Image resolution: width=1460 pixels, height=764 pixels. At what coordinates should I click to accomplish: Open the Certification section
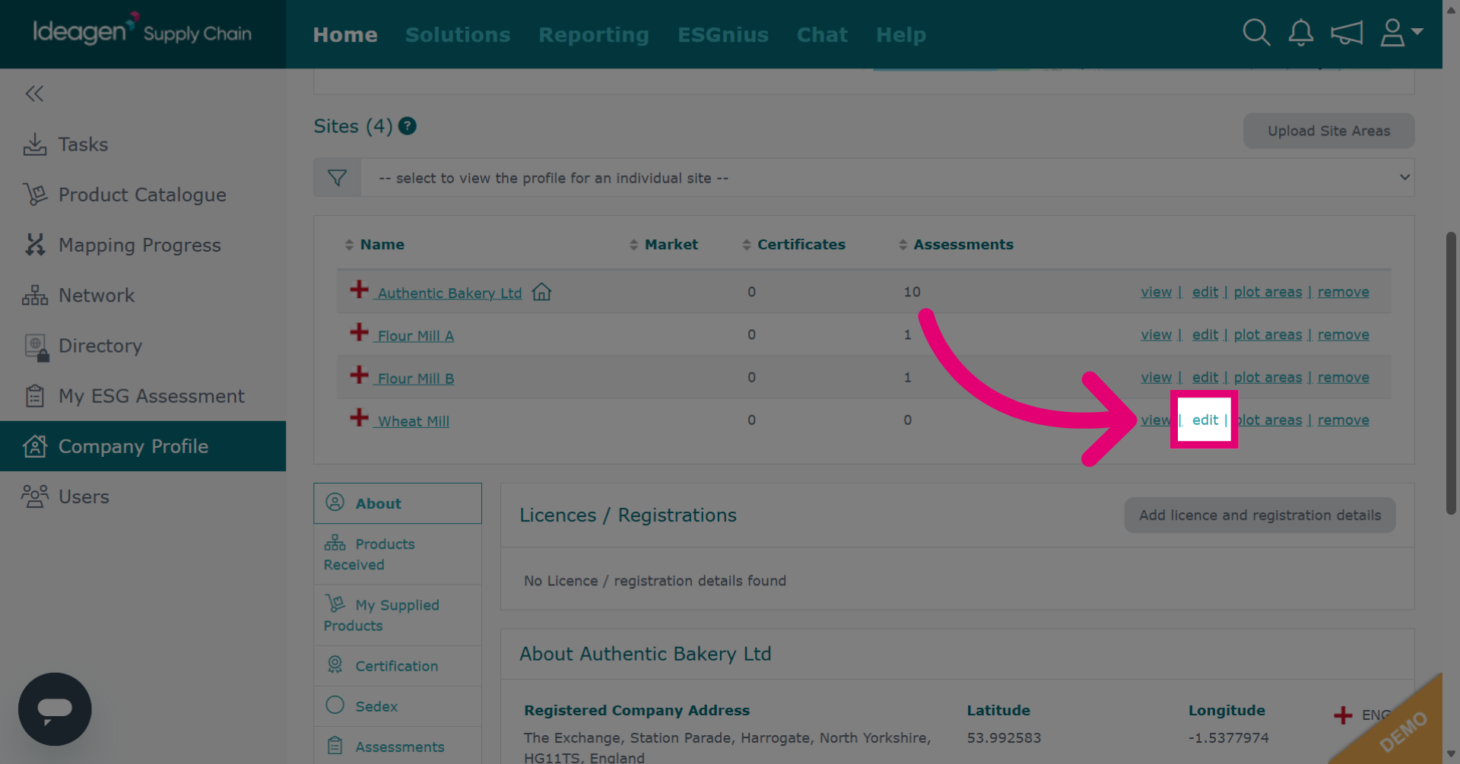click(x=398, y=666)
